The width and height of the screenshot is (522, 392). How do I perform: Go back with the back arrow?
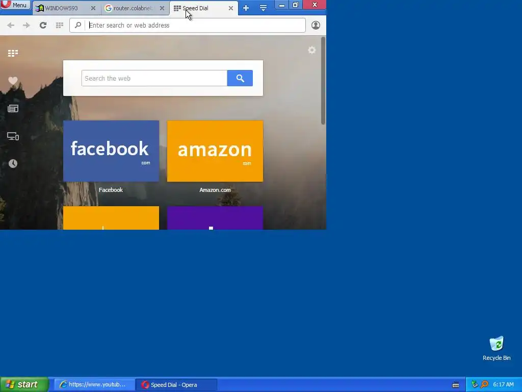click(x=11, y=26)
